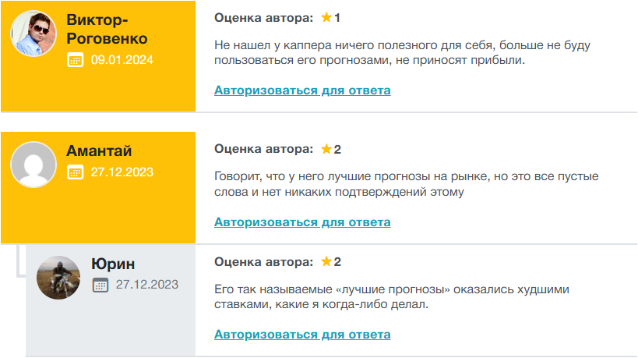Click login-to-reply link under Виктор-Роговенко's review

302,90
